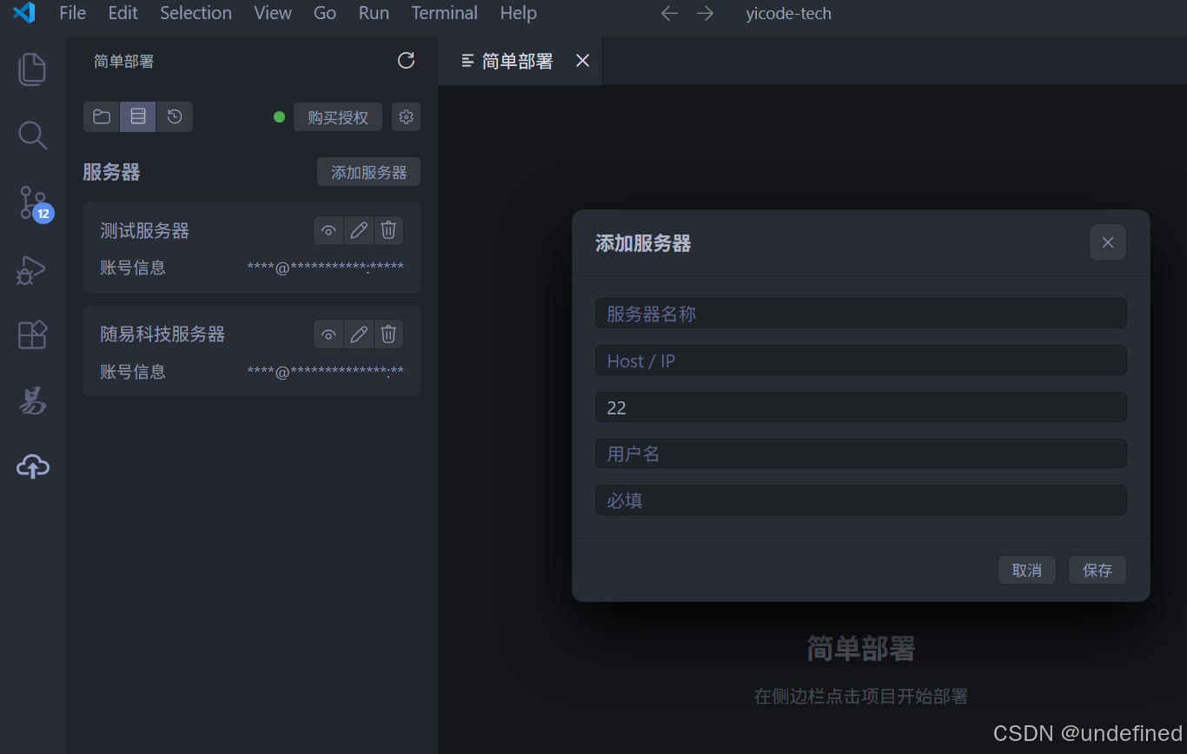Open the Explorer view in activity bar
Viewport: 1187px width, 754px height.
click(32, 69)
